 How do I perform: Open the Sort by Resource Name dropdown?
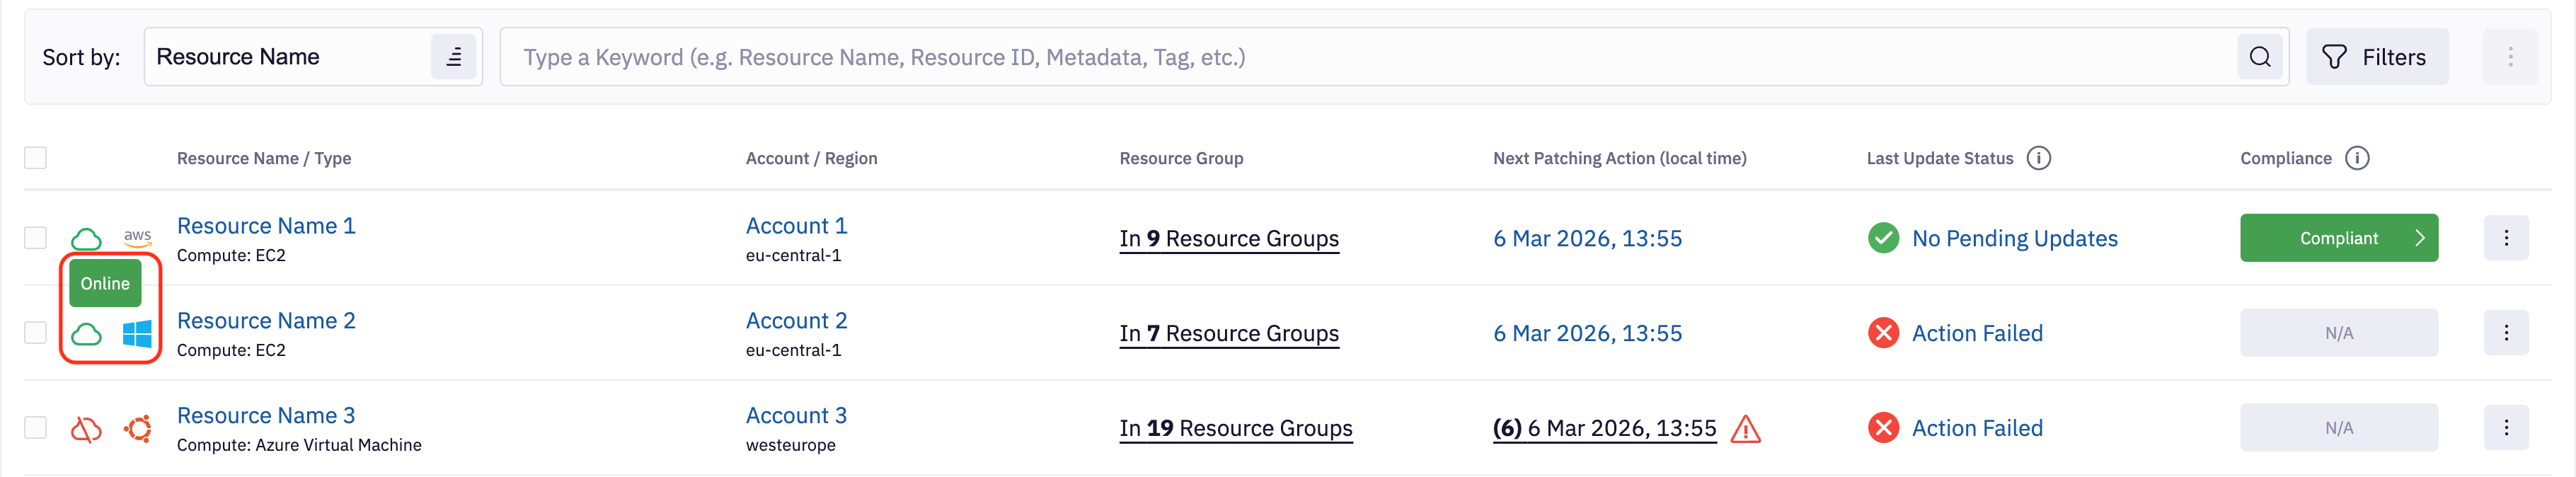click(x=290, y=57)
